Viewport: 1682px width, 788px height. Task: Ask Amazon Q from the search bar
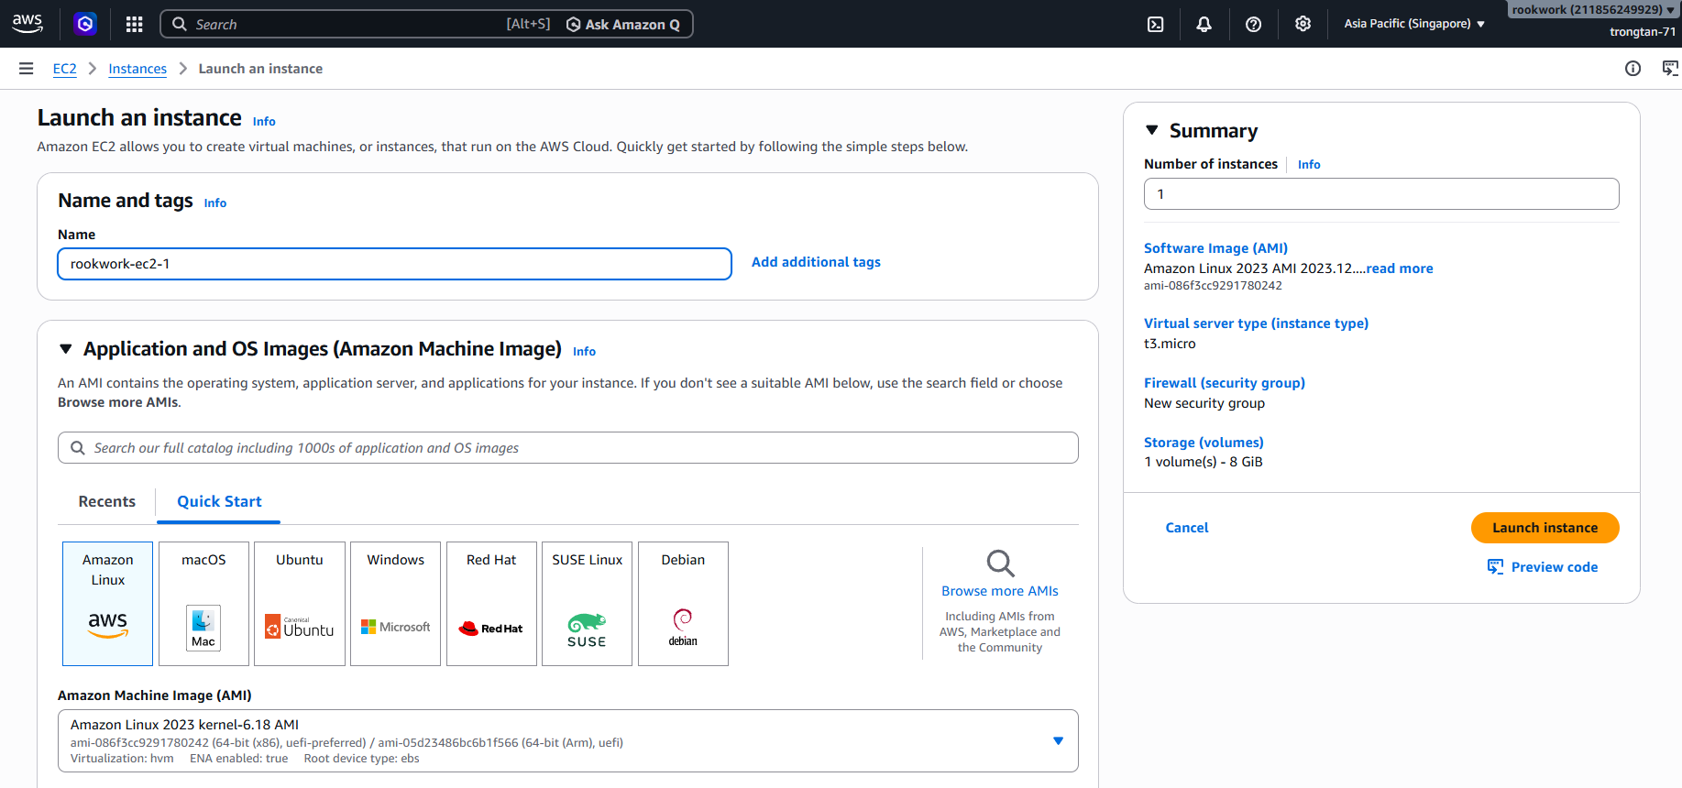pos(623,24)
